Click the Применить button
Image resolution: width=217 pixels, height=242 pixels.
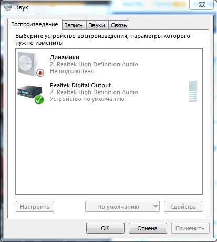point(190,228)
